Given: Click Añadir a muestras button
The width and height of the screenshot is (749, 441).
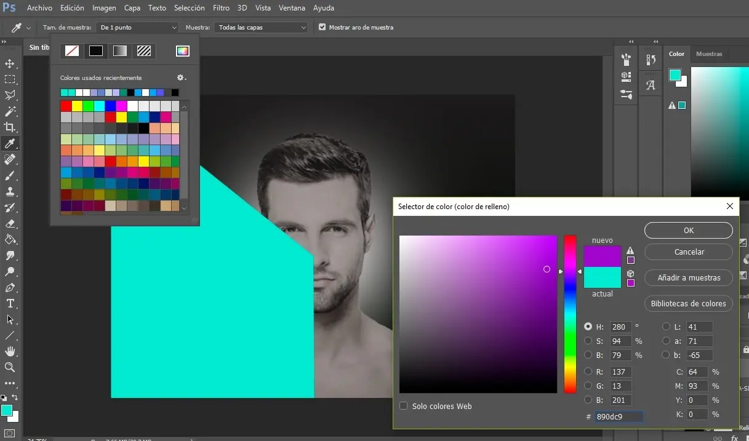Looking at the screenshot, I should point(688,277).
